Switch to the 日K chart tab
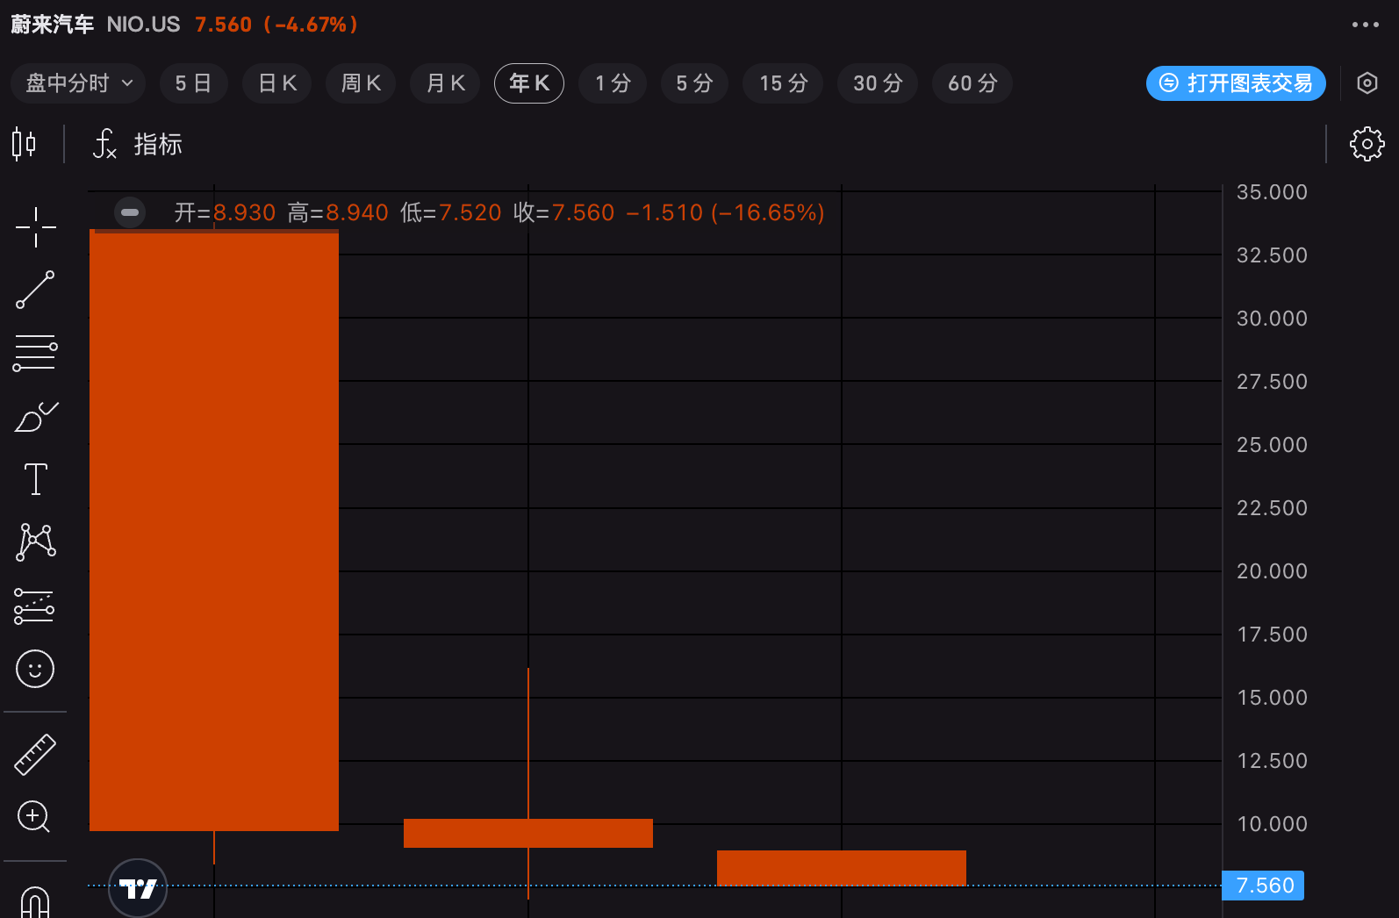1399x918 pixels. coord(277,83)
